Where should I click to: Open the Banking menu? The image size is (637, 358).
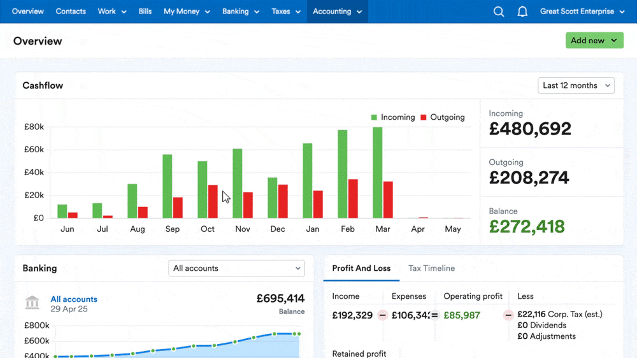(241, 11)
